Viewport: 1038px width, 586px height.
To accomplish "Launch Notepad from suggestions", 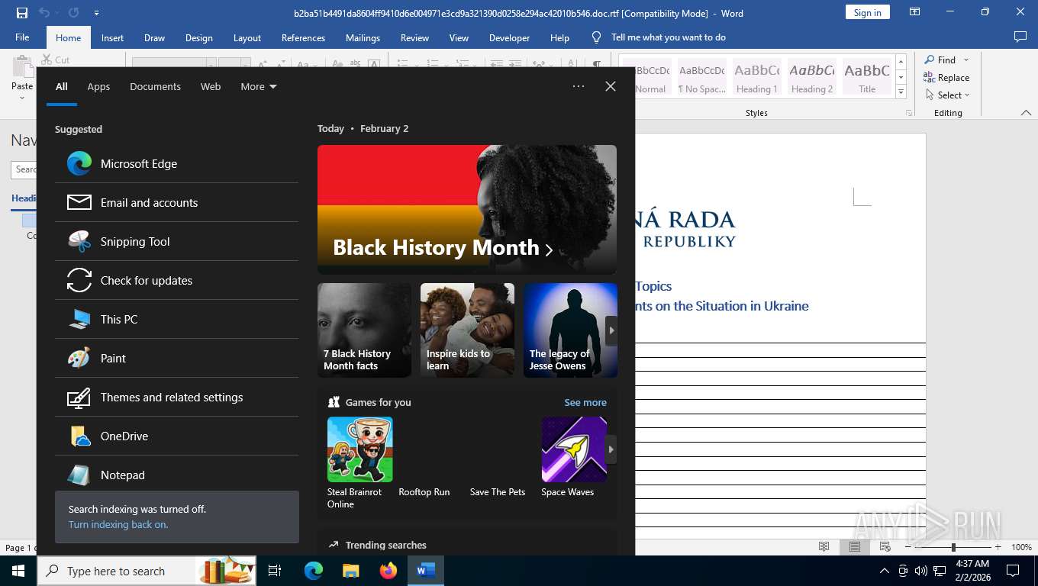I will [176, 475].
